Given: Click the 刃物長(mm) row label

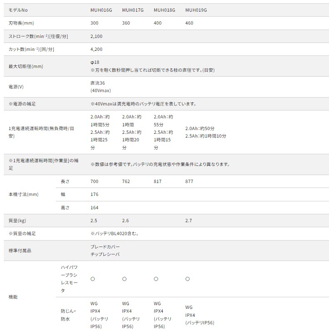Looking at the screenshot, I should [x=21, y=23].
